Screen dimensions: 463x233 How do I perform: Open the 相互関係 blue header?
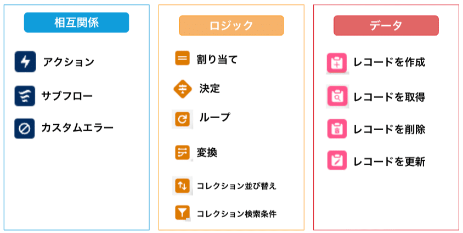point(76,22)
